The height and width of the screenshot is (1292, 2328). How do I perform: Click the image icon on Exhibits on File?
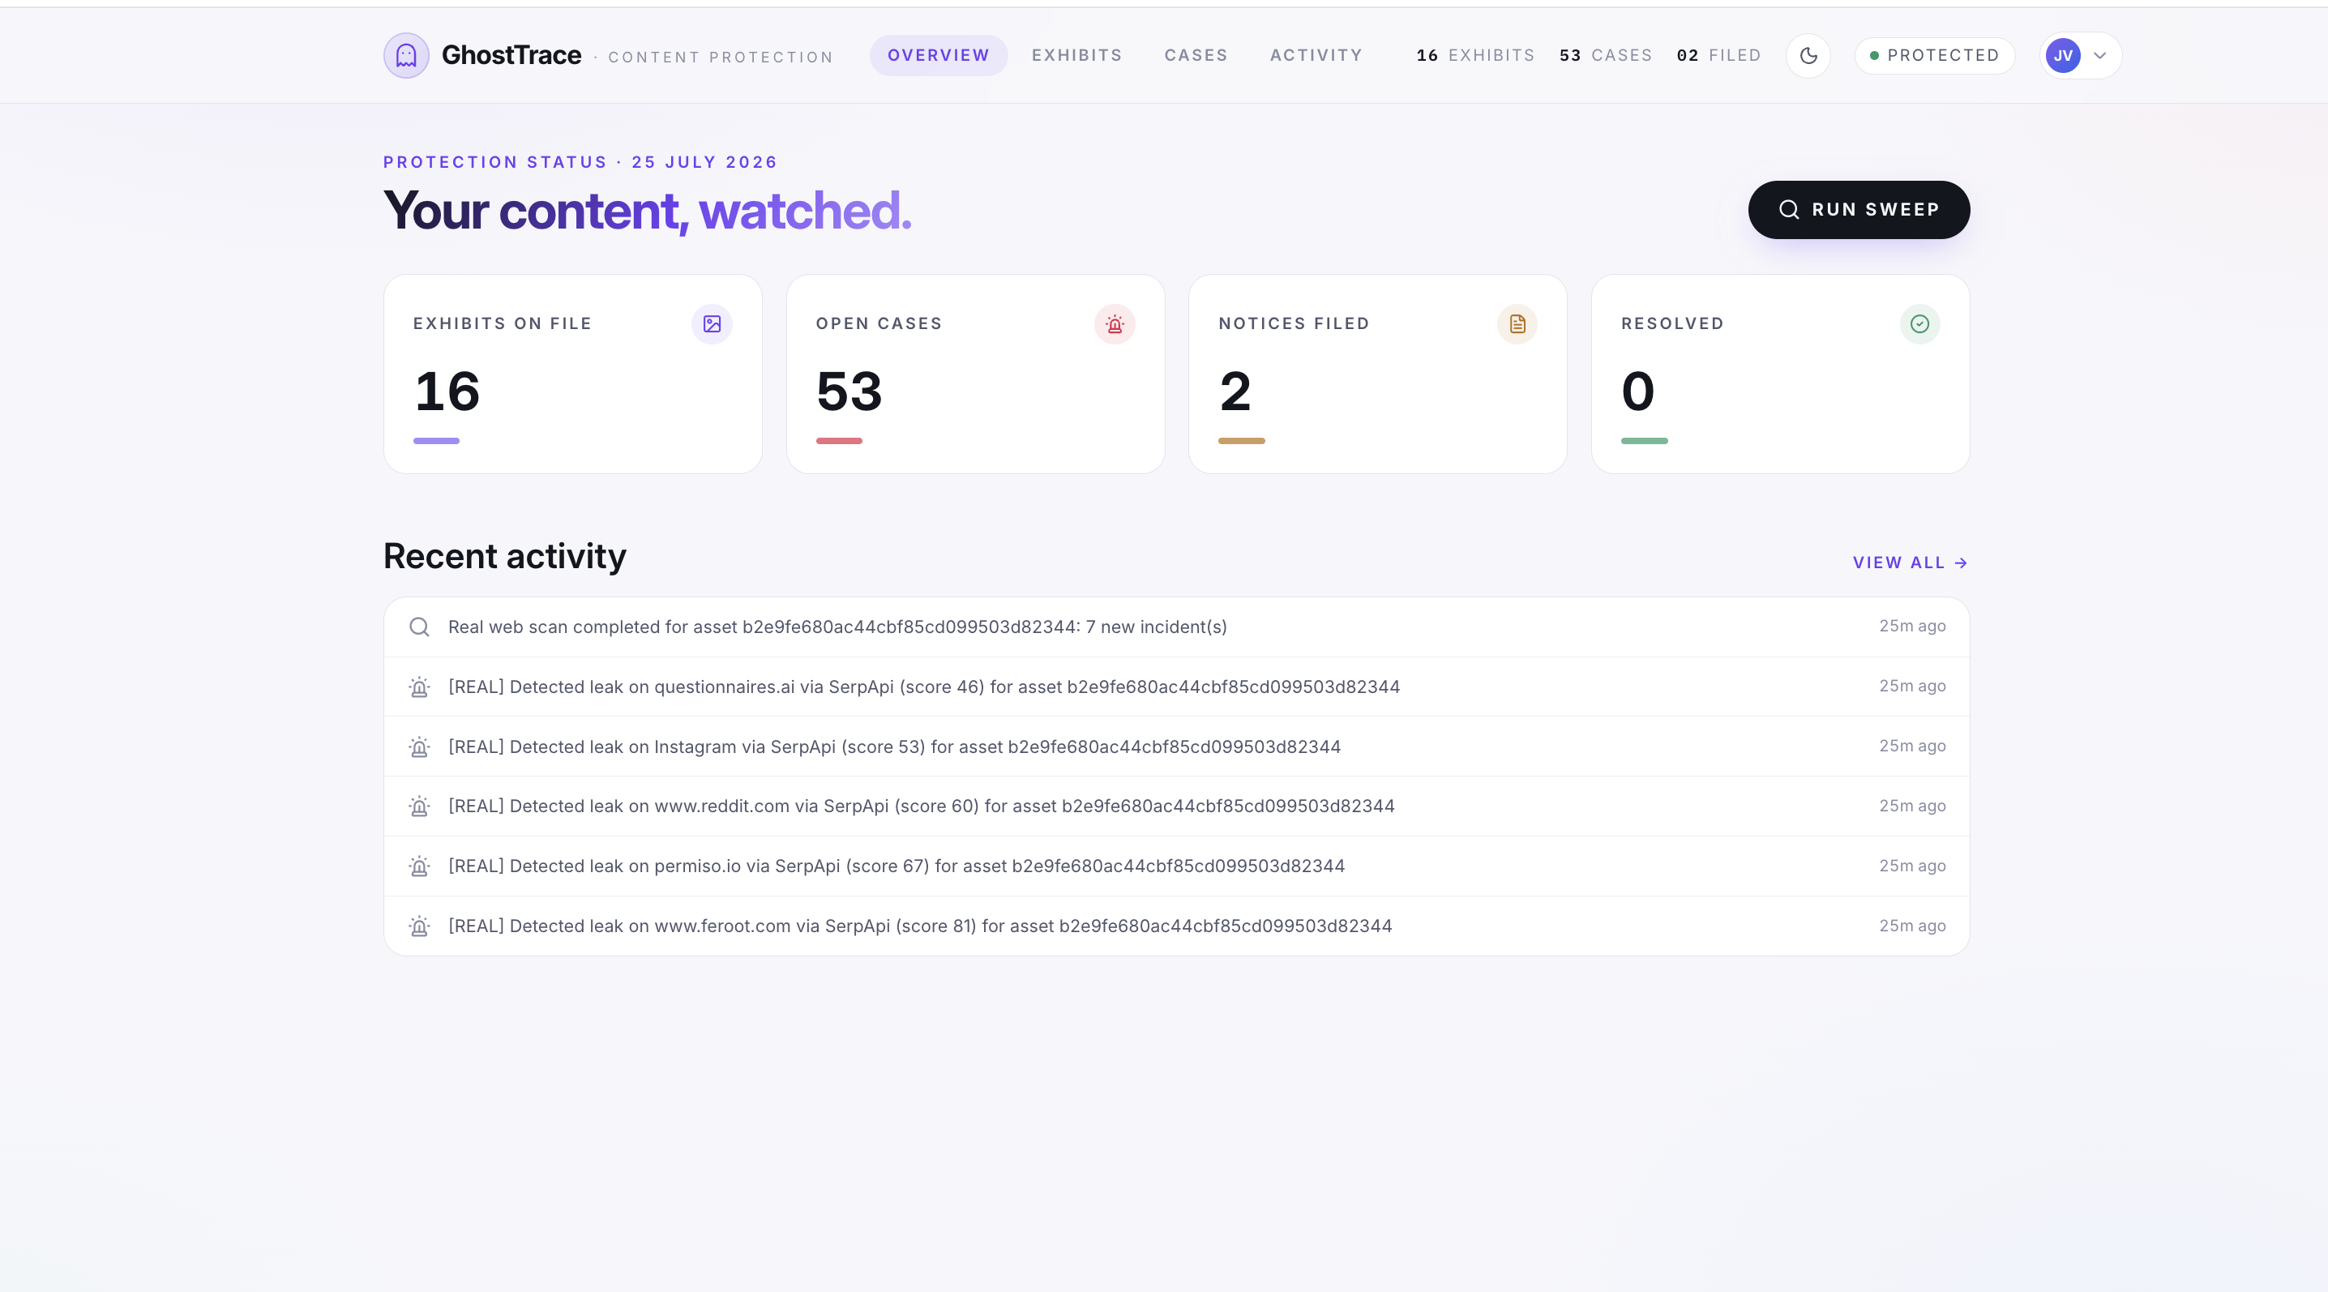point(713,323)
